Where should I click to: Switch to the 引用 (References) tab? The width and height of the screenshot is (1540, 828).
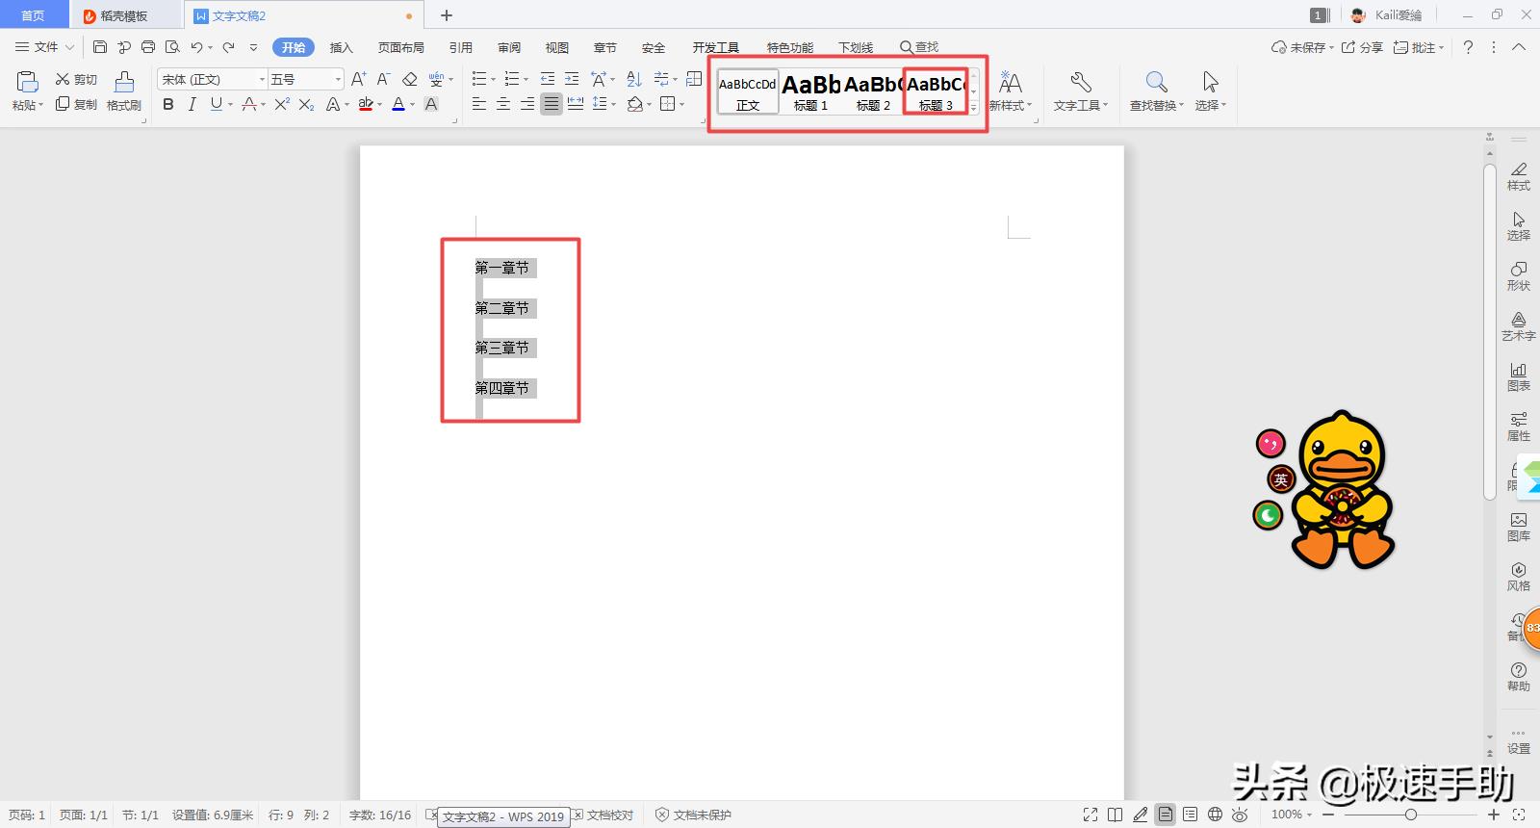click(461, 47)
